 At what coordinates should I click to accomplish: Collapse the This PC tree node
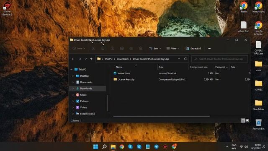click(72, 70)
